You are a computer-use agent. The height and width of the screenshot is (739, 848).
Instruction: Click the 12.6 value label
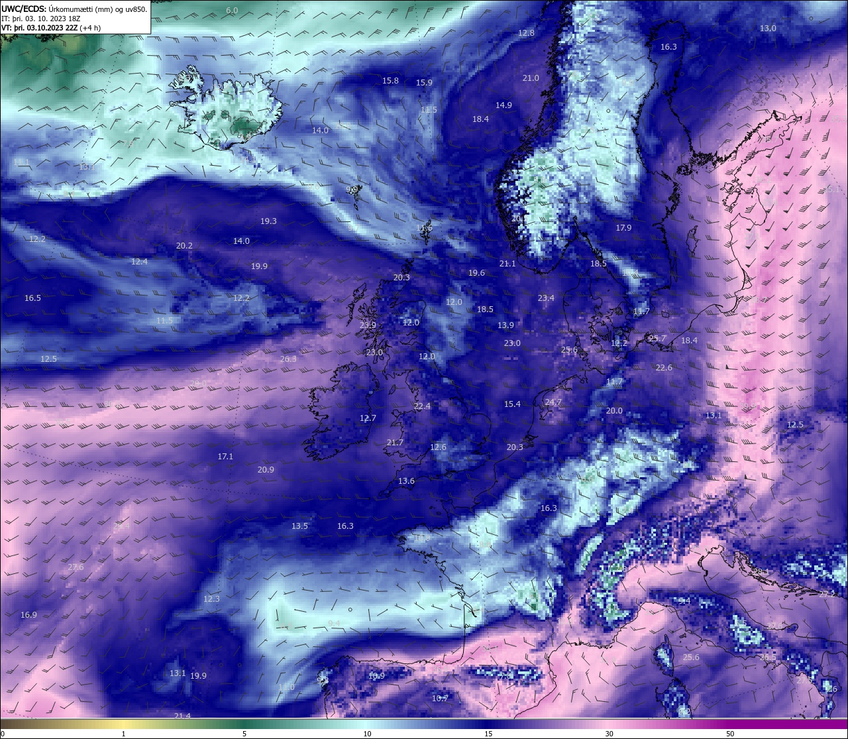438,447
